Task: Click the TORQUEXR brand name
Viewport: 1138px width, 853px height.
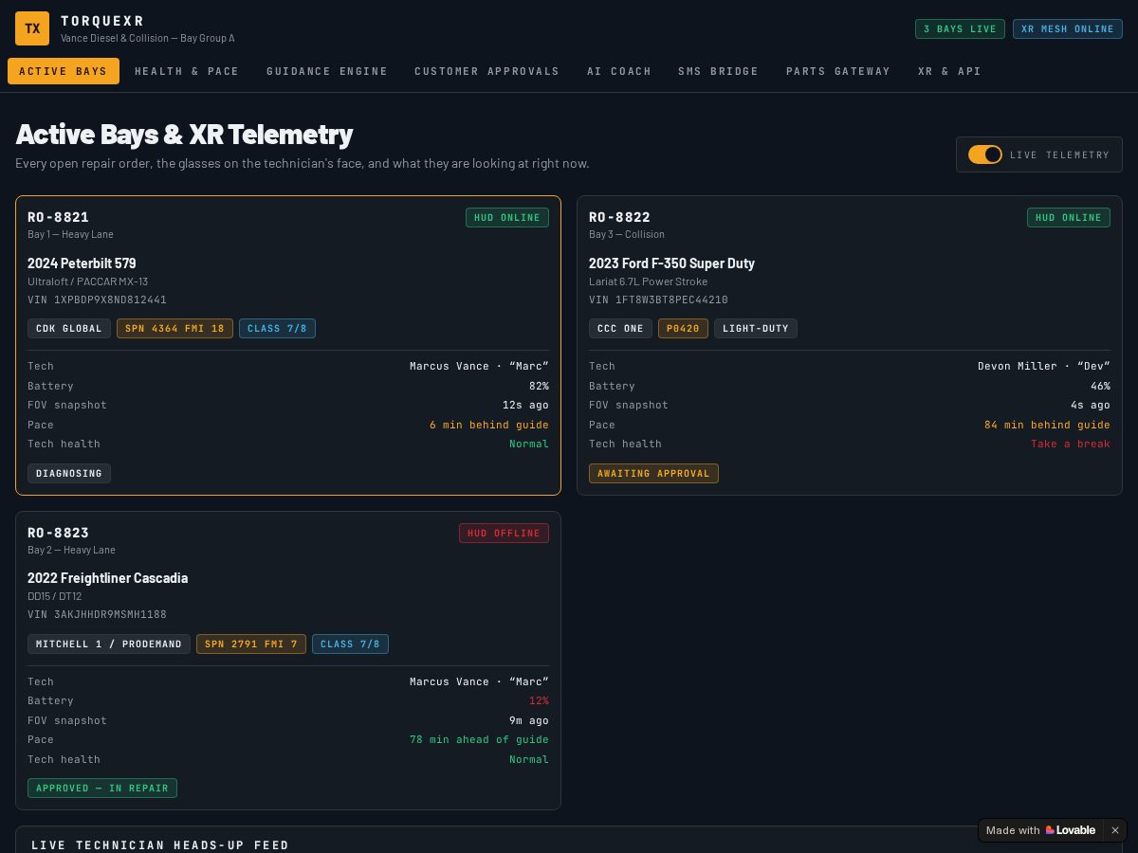Action: [102, 21]
